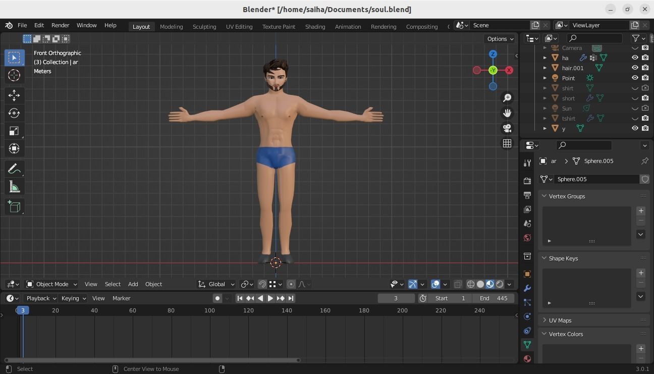654x374 pixels.
Task: Open the Add menu in the viewport header
Action: pyautogui.click(x=133, y=284)
